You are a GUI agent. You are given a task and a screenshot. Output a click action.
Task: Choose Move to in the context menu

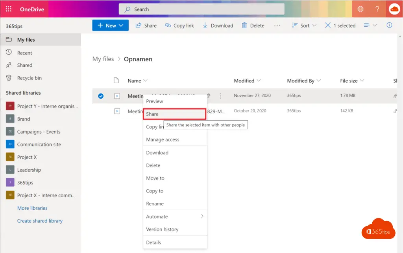pyautogui.click(x=175, y=178)
